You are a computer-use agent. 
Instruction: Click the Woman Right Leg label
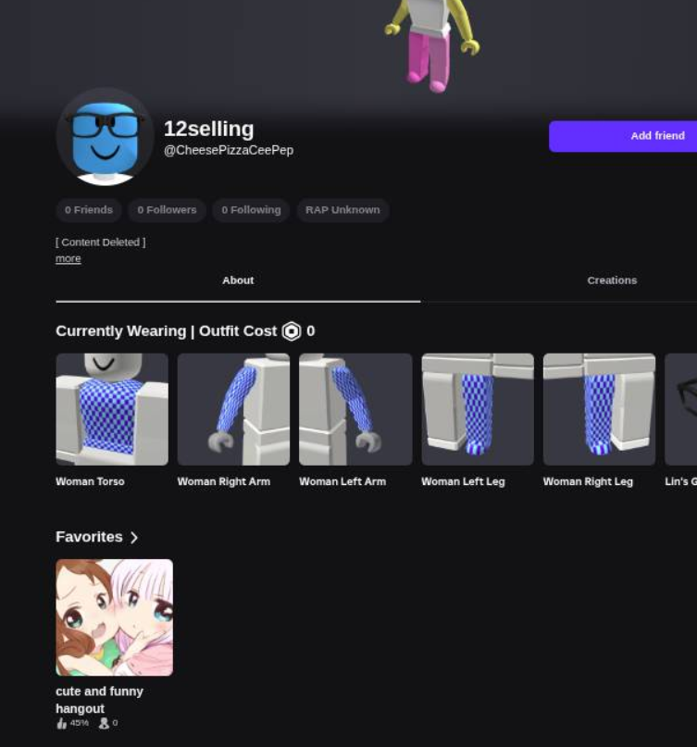point(588,481)
